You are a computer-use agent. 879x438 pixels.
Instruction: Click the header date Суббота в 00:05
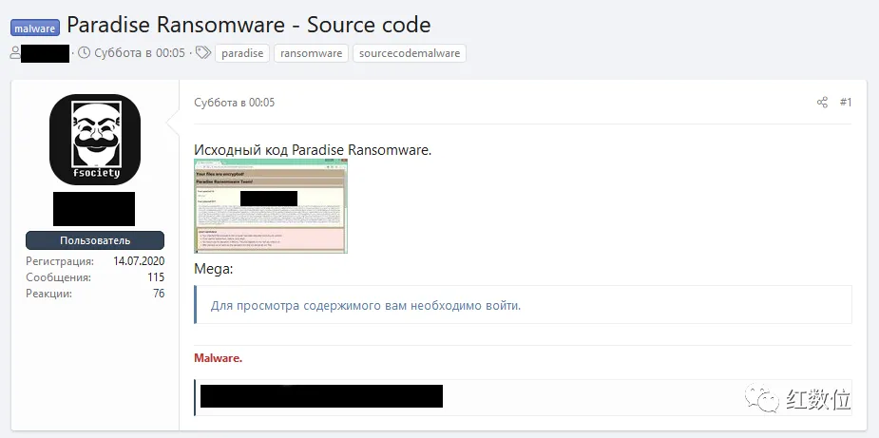(140, 53)
